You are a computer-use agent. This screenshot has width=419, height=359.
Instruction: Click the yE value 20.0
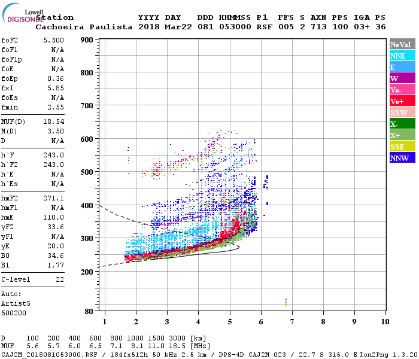(x=56, y=246)
